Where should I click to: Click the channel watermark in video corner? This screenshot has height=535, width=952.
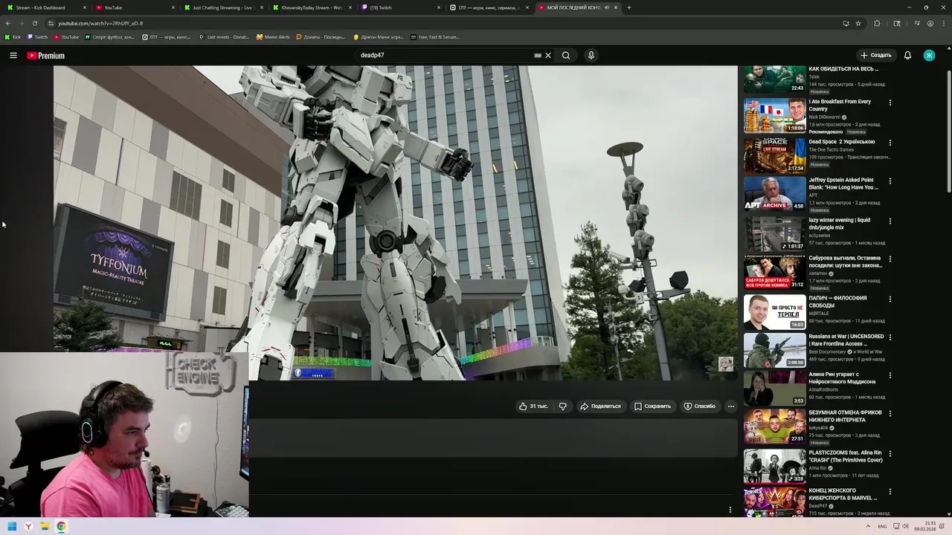[726, 363]
